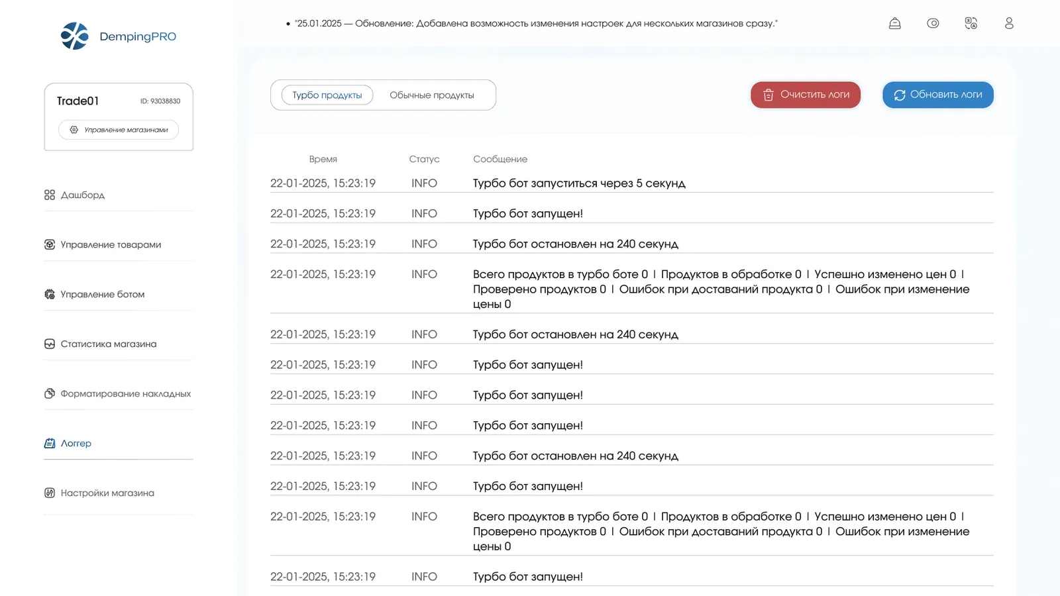Click trash icon on Очистить логи
This screenshot has width=1060, height=596.
[x=768, y=95]
